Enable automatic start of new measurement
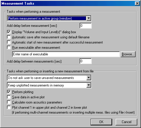Viewport: 141px width, 128px height. tap(9, 42)
